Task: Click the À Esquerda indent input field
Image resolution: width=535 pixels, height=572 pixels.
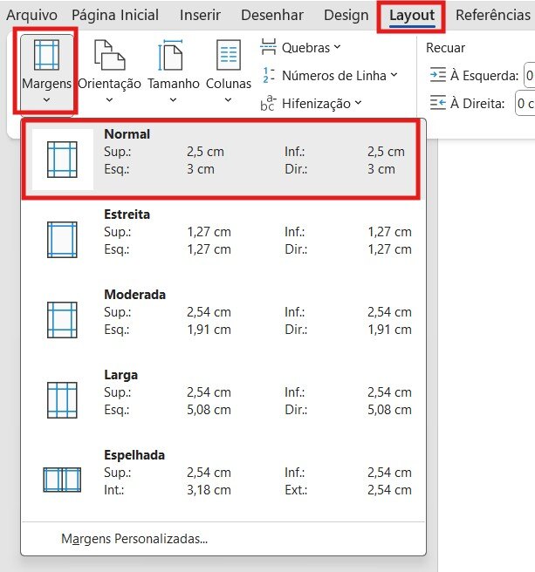Action: pos(528,75)
